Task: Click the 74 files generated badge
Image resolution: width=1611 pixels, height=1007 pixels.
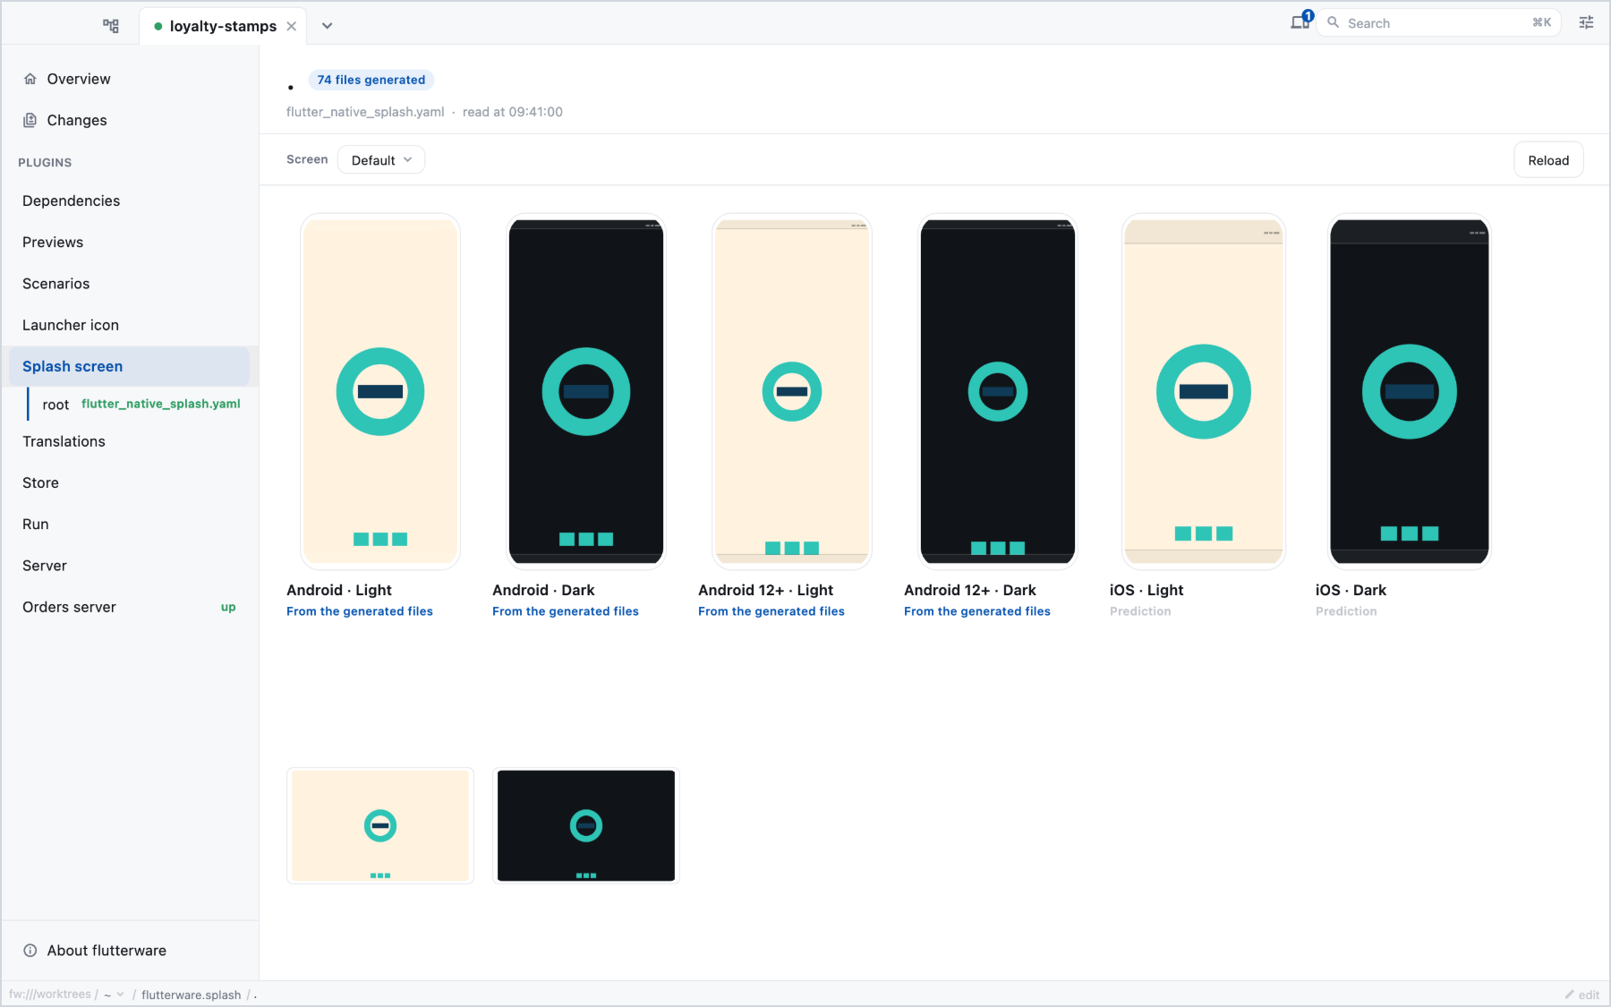Action: click(x=371, y=80)
